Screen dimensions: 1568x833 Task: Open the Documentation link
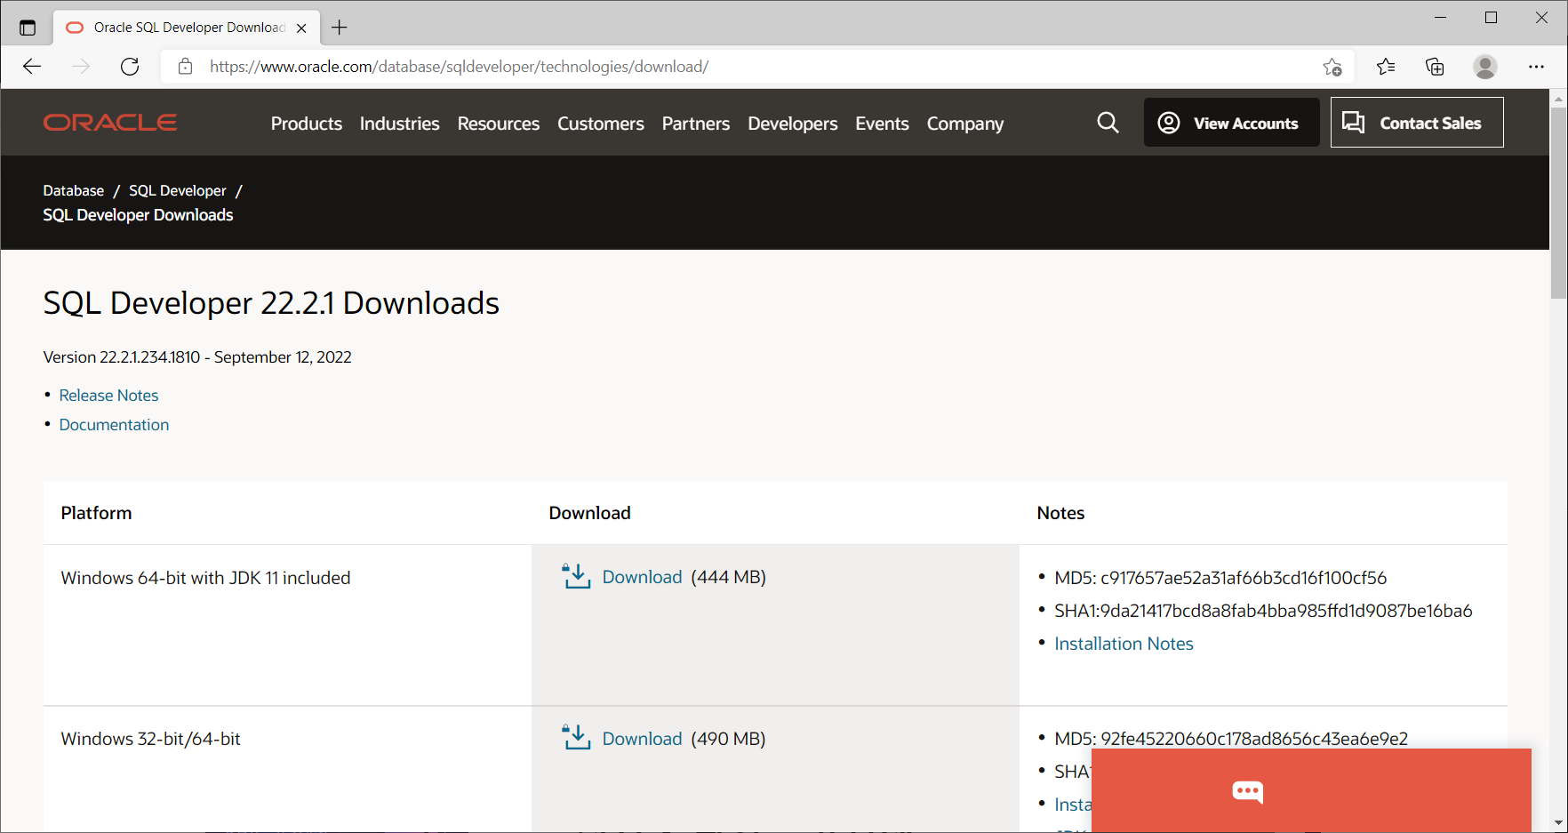click(x=115, y=425)
